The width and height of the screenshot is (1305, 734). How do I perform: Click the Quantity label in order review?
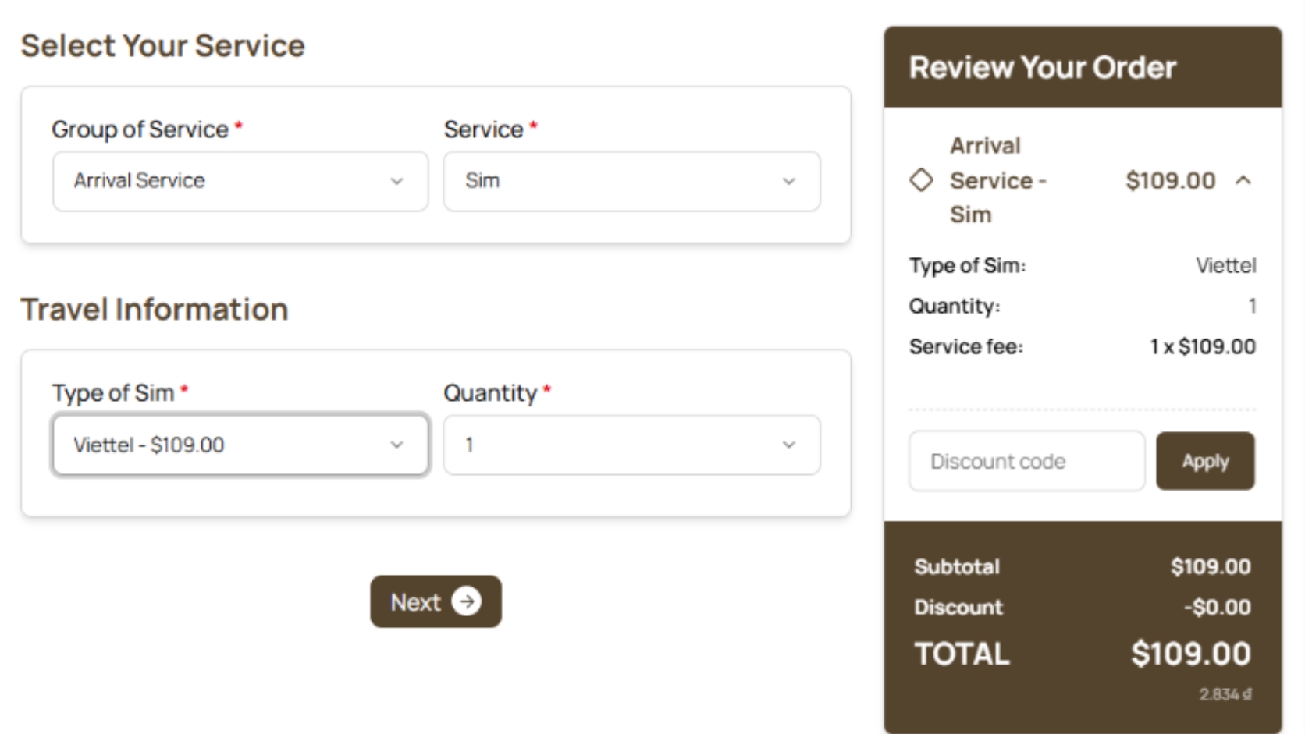click(x=955, y=307)
